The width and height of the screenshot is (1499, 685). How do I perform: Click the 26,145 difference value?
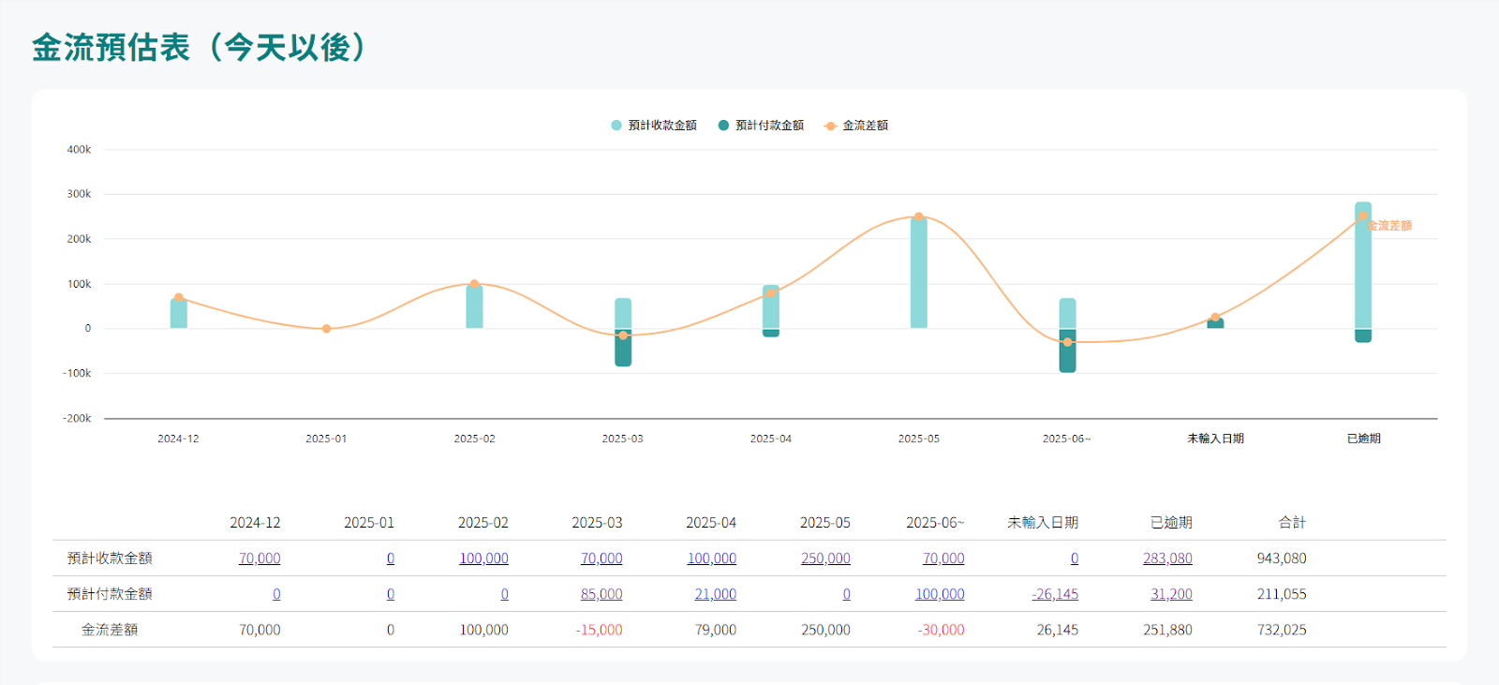click(x=1058, y=630)
